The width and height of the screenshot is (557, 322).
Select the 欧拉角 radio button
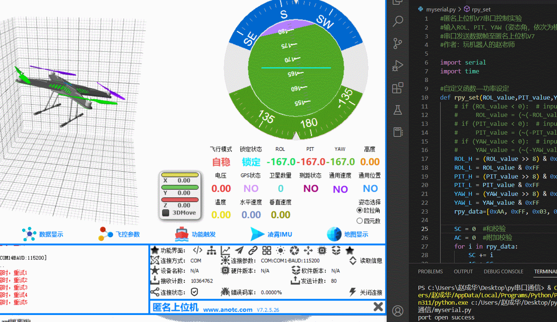click(359, 210)
